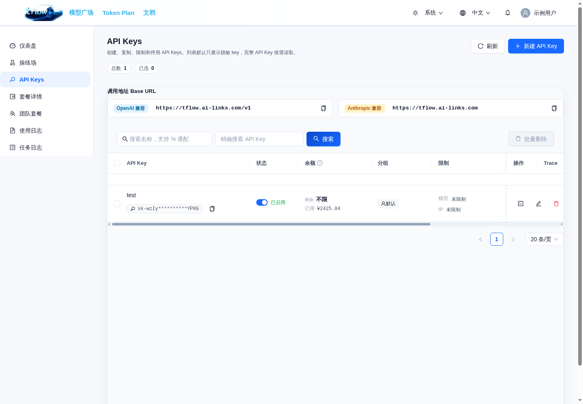
Task: Click the Trace column header
Action: (551, 163)
